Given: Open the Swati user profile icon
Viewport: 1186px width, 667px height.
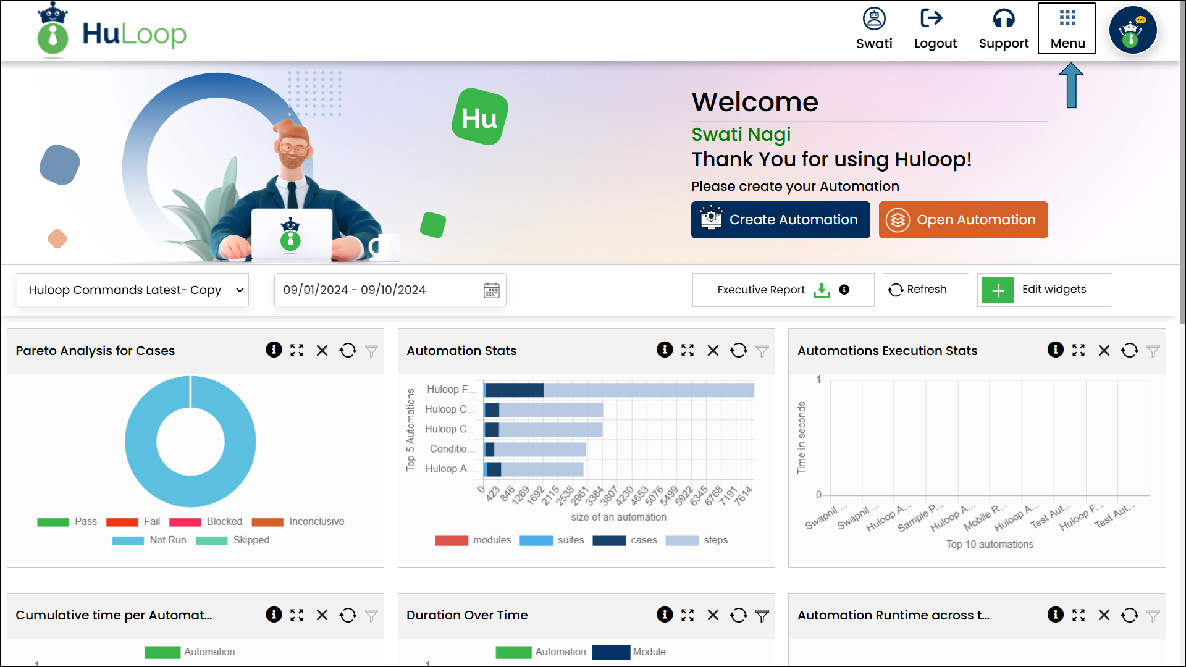Looking at the screenshot, I should pos(874,19).
